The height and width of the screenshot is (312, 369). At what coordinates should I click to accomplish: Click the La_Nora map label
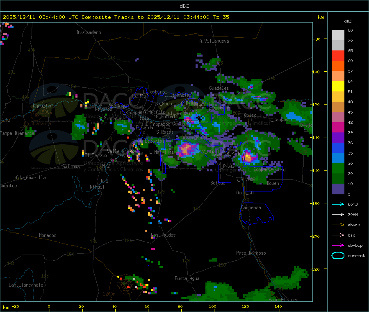pyautogui.click(x=163, y=104)
